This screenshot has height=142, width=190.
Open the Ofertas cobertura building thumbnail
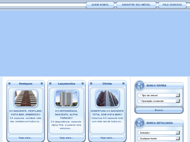pos(107,98)
